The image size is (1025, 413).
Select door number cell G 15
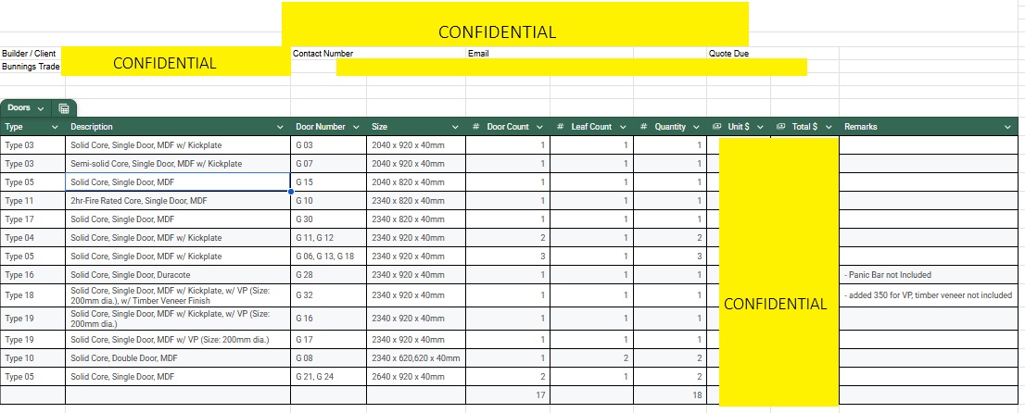(x=328, y=182)
